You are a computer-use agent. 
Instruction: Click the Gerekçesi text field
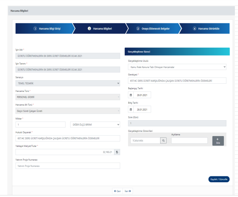177,81
